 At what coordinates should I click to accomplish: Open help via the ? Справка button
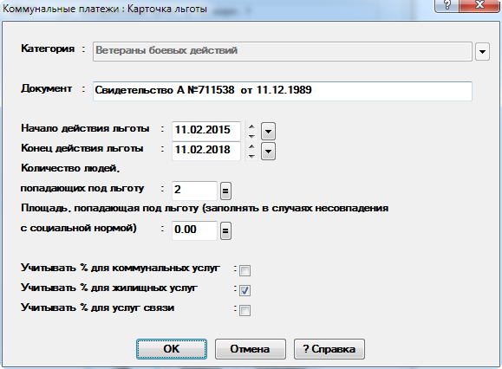[329, 349]
